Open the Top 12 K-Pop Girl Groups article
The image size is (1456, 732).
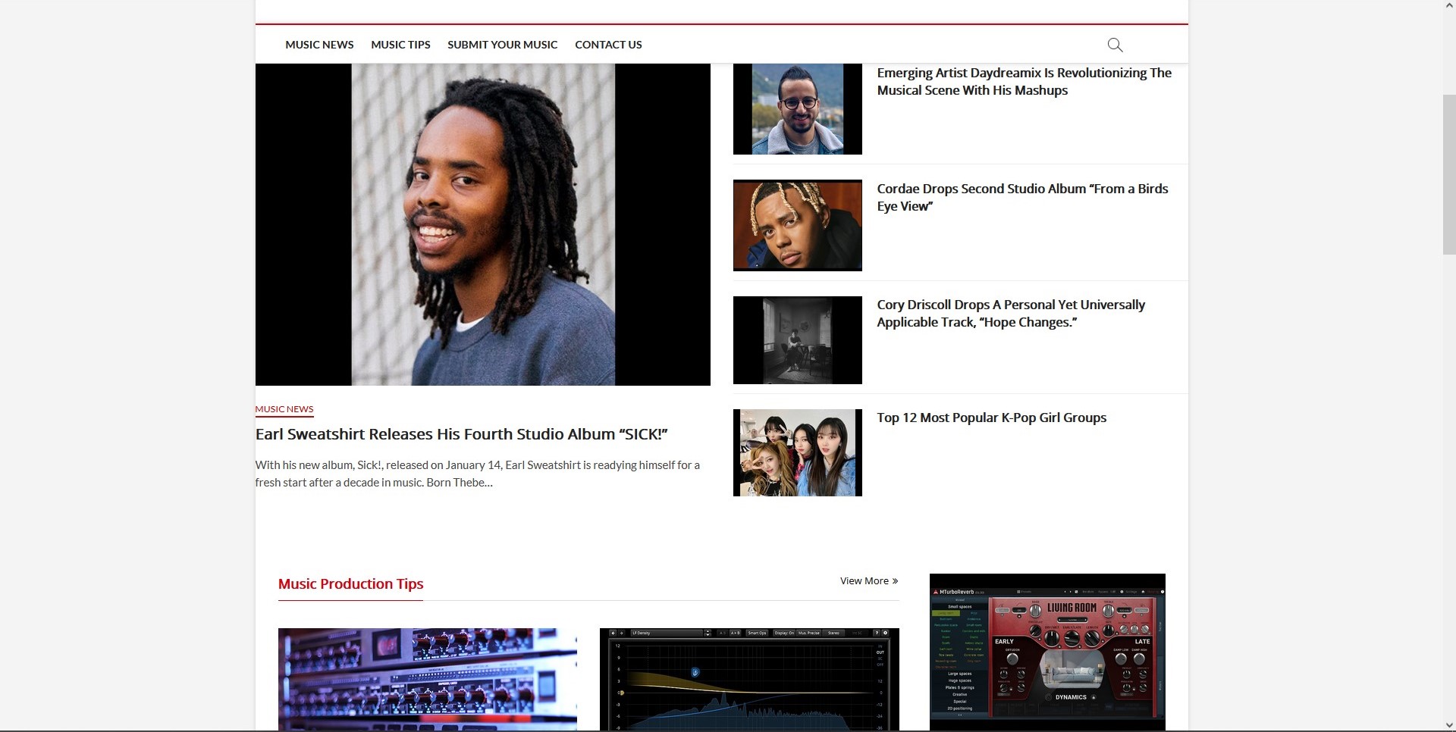pos(990,418)
